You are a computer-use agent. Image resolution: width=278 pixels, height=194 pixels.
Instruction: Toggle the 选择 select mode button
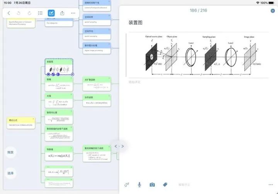pyautogui.click(x=10, y=173)
